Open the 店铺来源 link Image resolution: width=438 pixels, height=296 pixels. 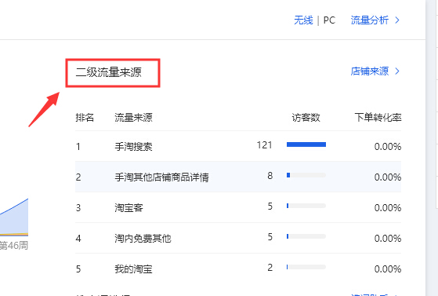click(370, 71)
